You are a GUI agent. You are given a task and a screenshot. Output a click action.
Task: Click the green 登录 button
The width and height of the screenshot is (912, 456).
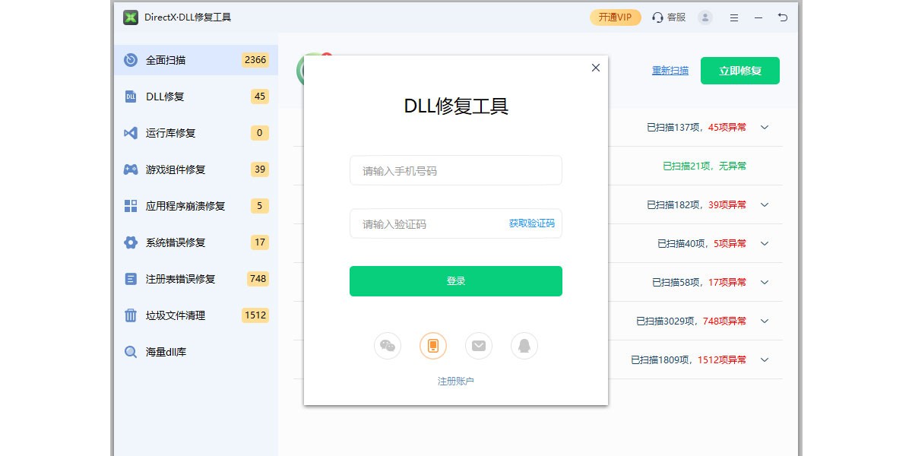click(456, 281)
